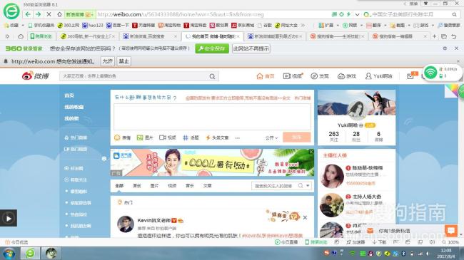Play the floating video player button
This screenshot has height=260, width=464.
[9, 219]
